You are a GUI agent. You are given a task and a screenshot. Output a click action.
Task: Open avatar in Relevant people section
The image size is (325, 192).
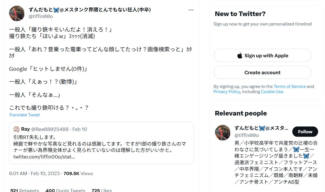(223, 133)
